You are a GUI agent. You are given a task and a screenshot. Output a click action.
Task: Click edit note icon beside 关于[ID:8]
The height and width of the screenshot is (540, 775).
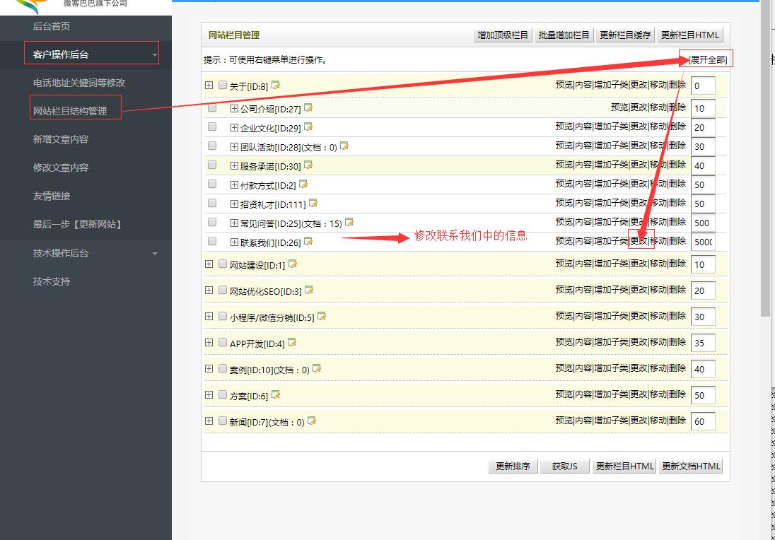click(276, 86)
